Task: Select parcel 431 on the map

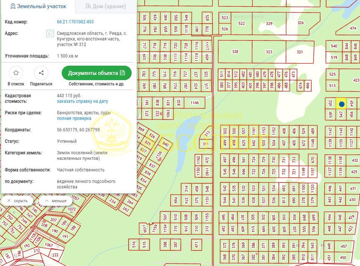Action: (353, 188)
